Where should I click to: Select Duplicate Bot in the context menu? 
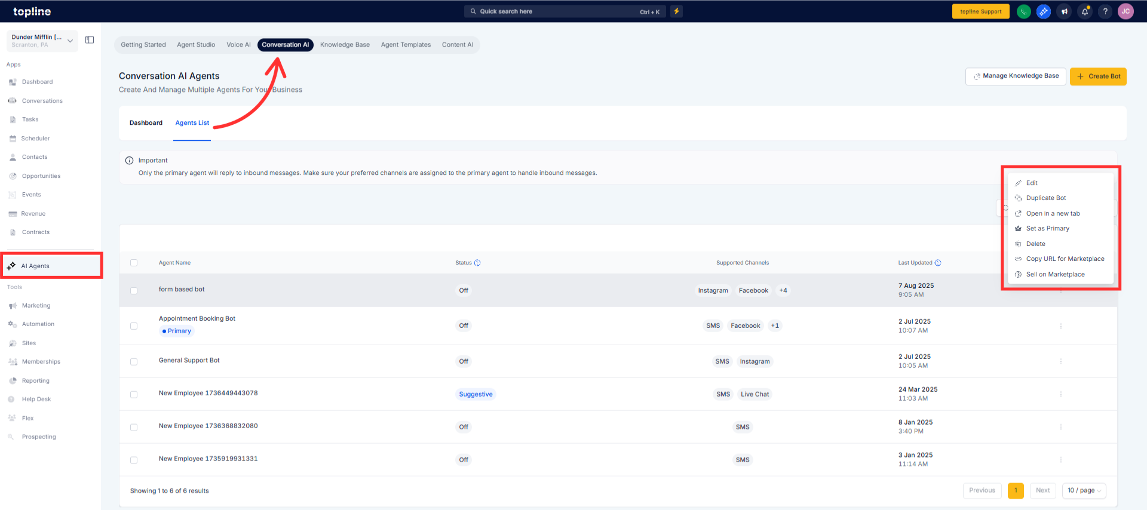click(x=1060, y=198)
